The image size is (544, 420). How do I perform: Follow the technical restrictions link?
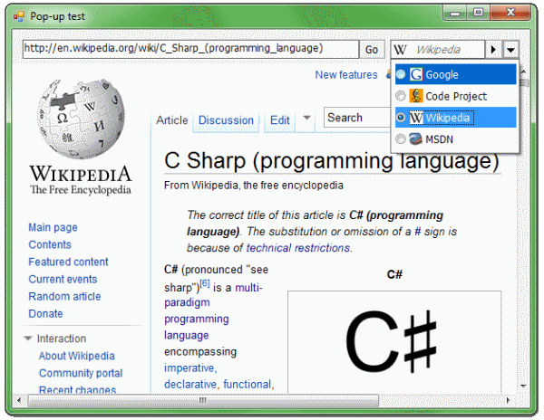298,248
